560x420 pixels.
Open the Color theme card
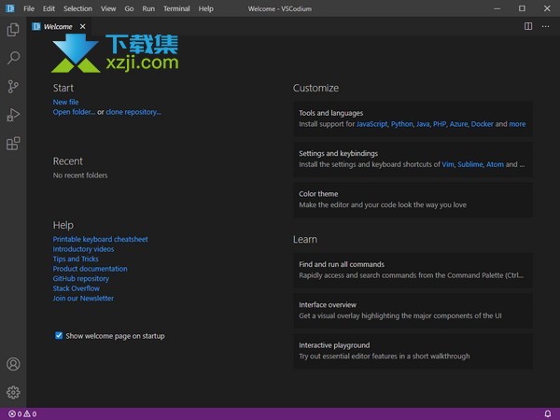pyautogui.click(x=413, y=200)
